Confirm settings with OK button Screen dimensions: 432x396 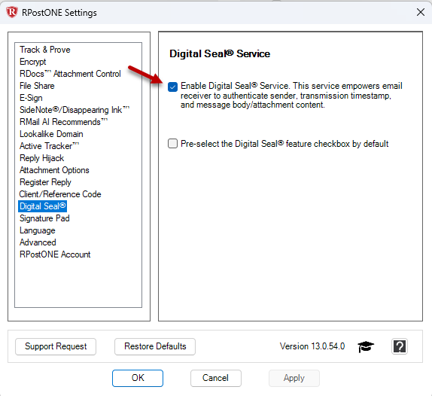pos(138,378)
